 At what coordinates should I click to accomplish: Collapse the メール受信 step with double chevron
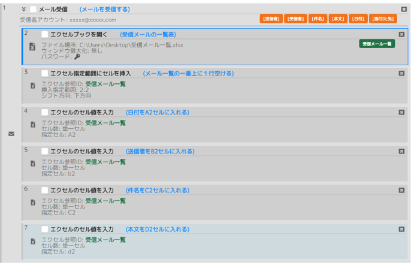click(x=24, y=9)
